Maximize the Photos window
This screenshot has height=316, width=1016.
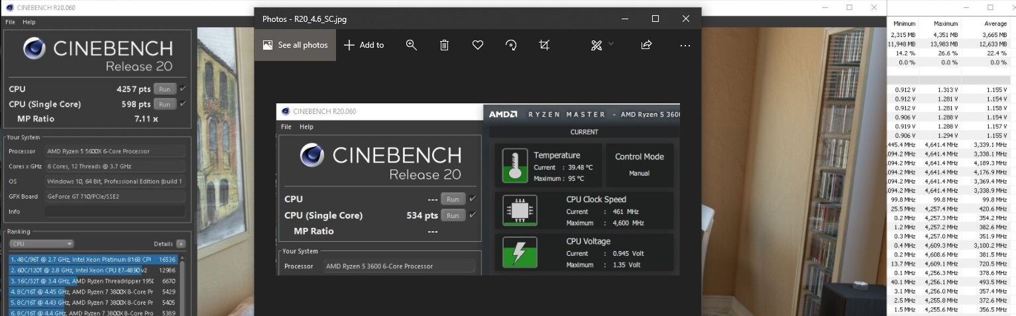[x=655, y=19]
